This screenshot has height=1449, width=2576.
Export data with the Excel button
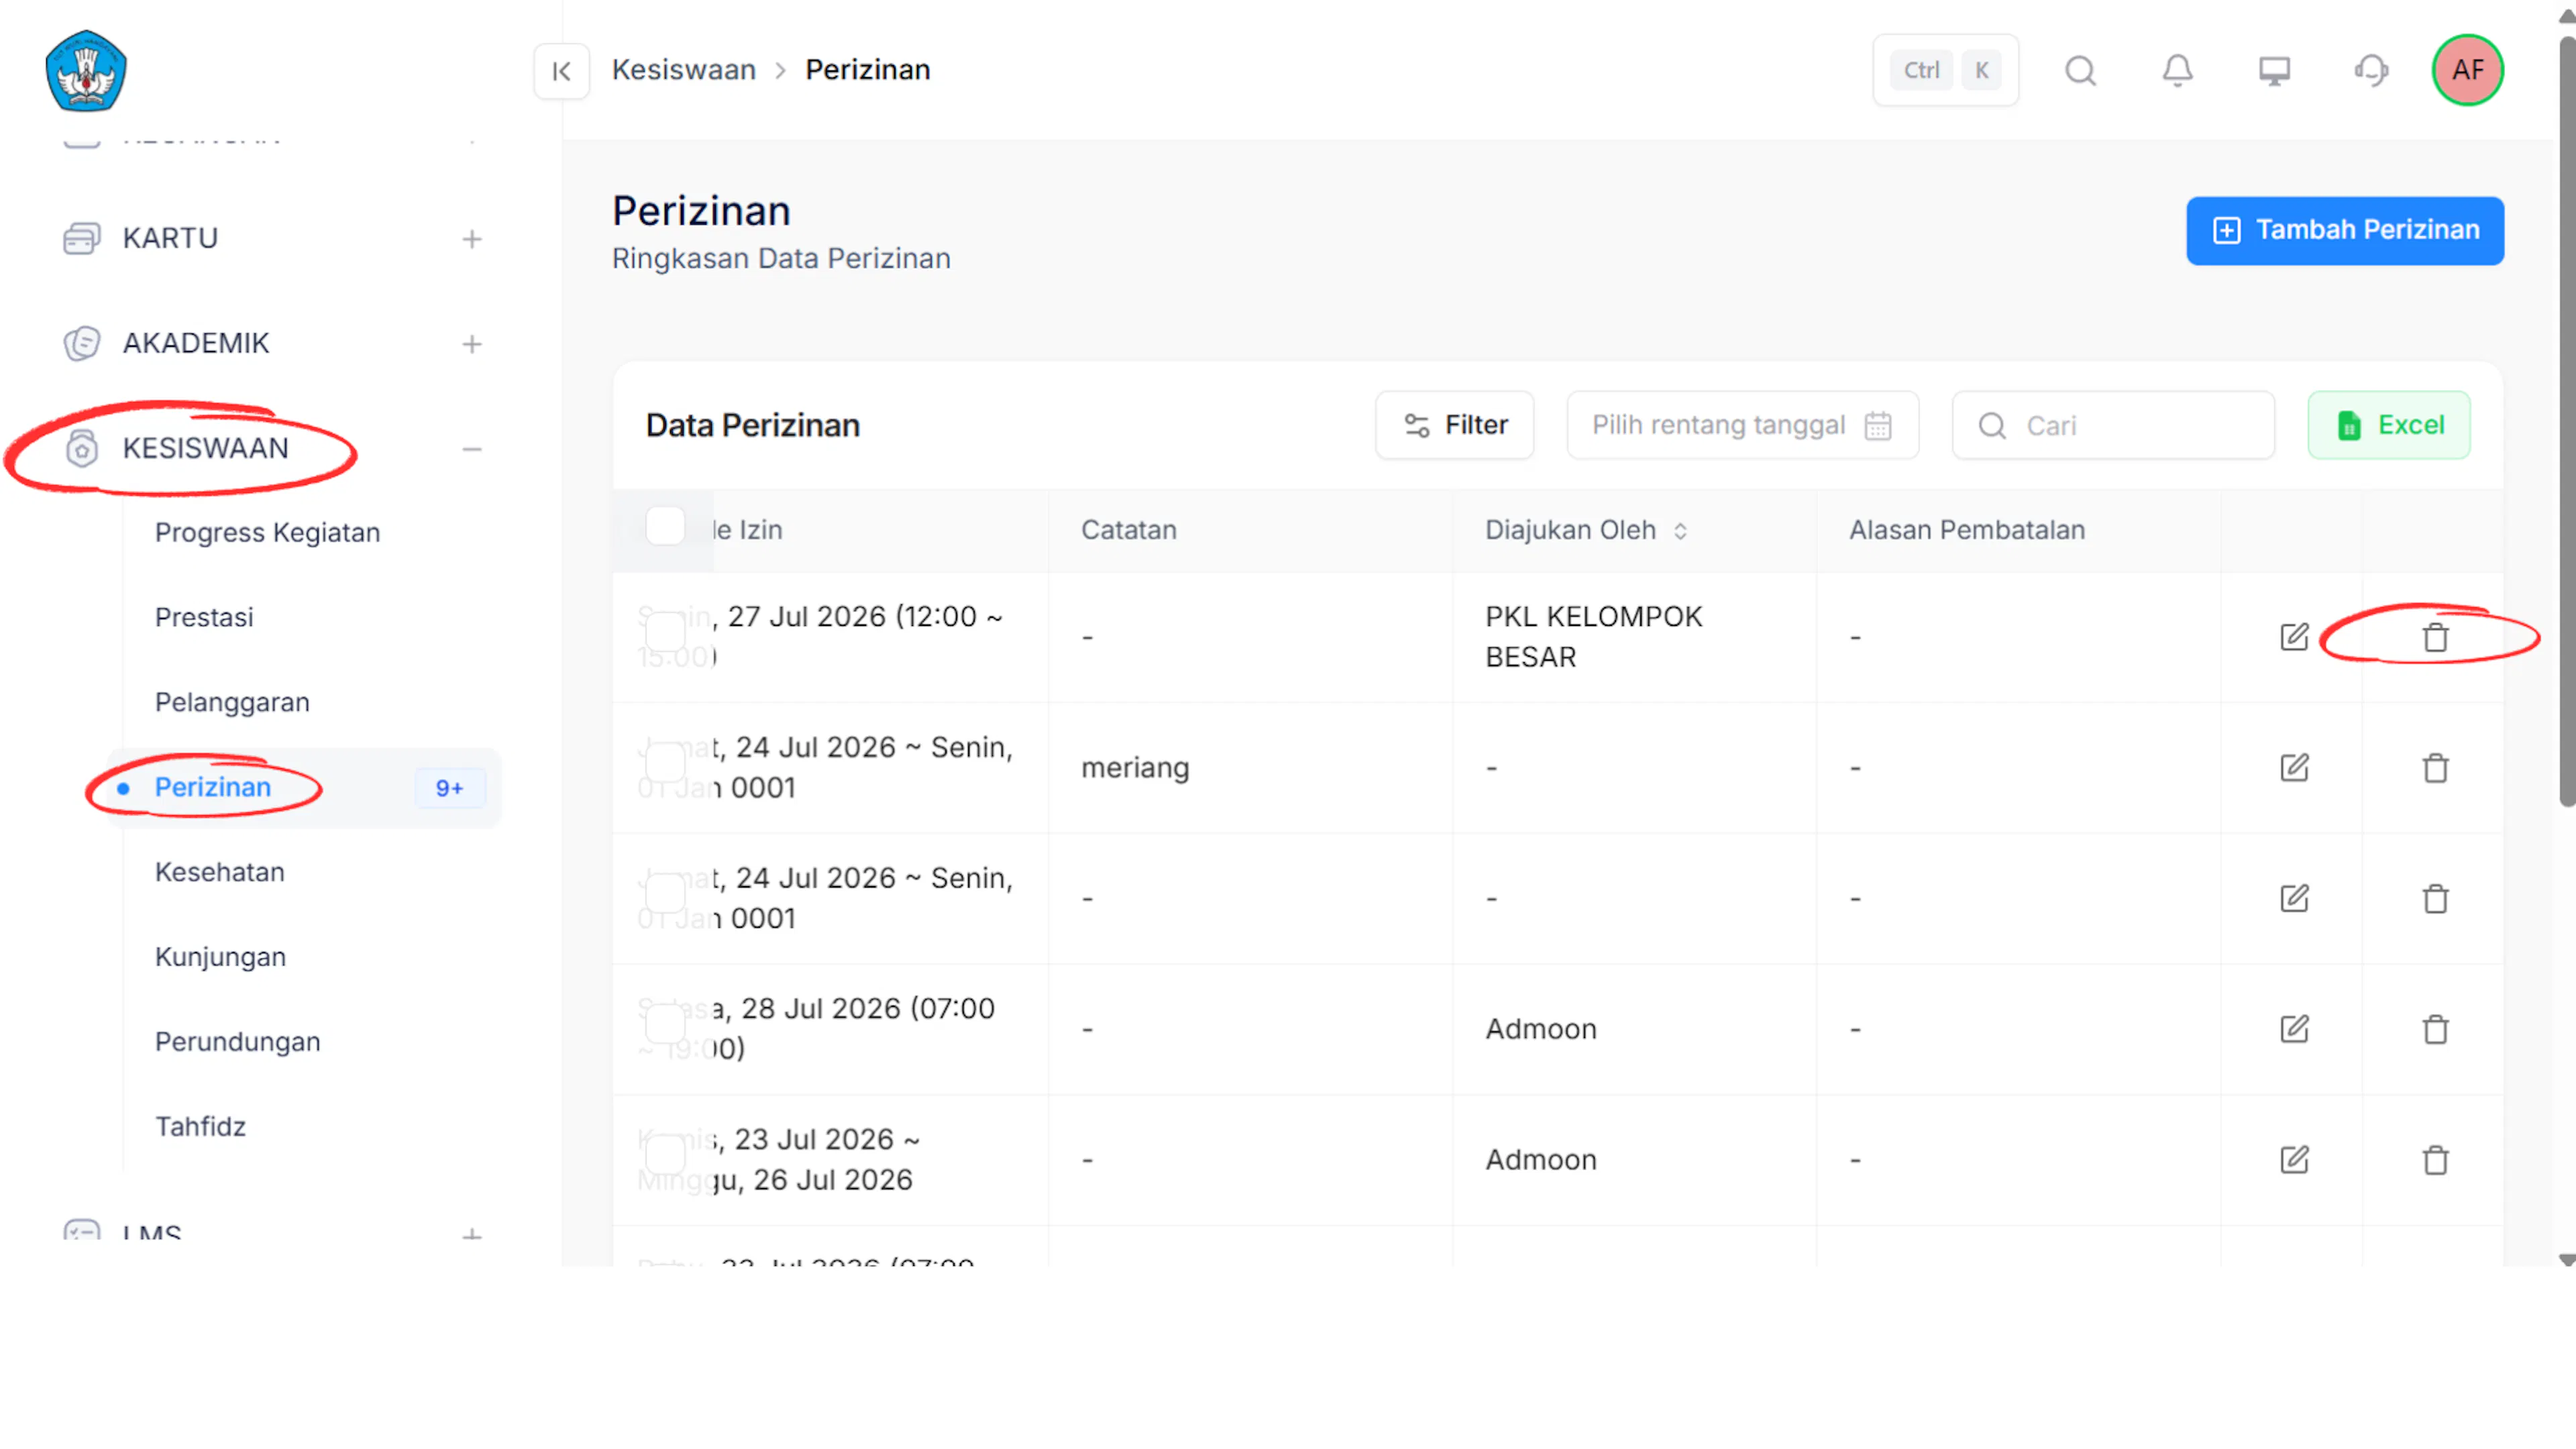pos(2388,425)
